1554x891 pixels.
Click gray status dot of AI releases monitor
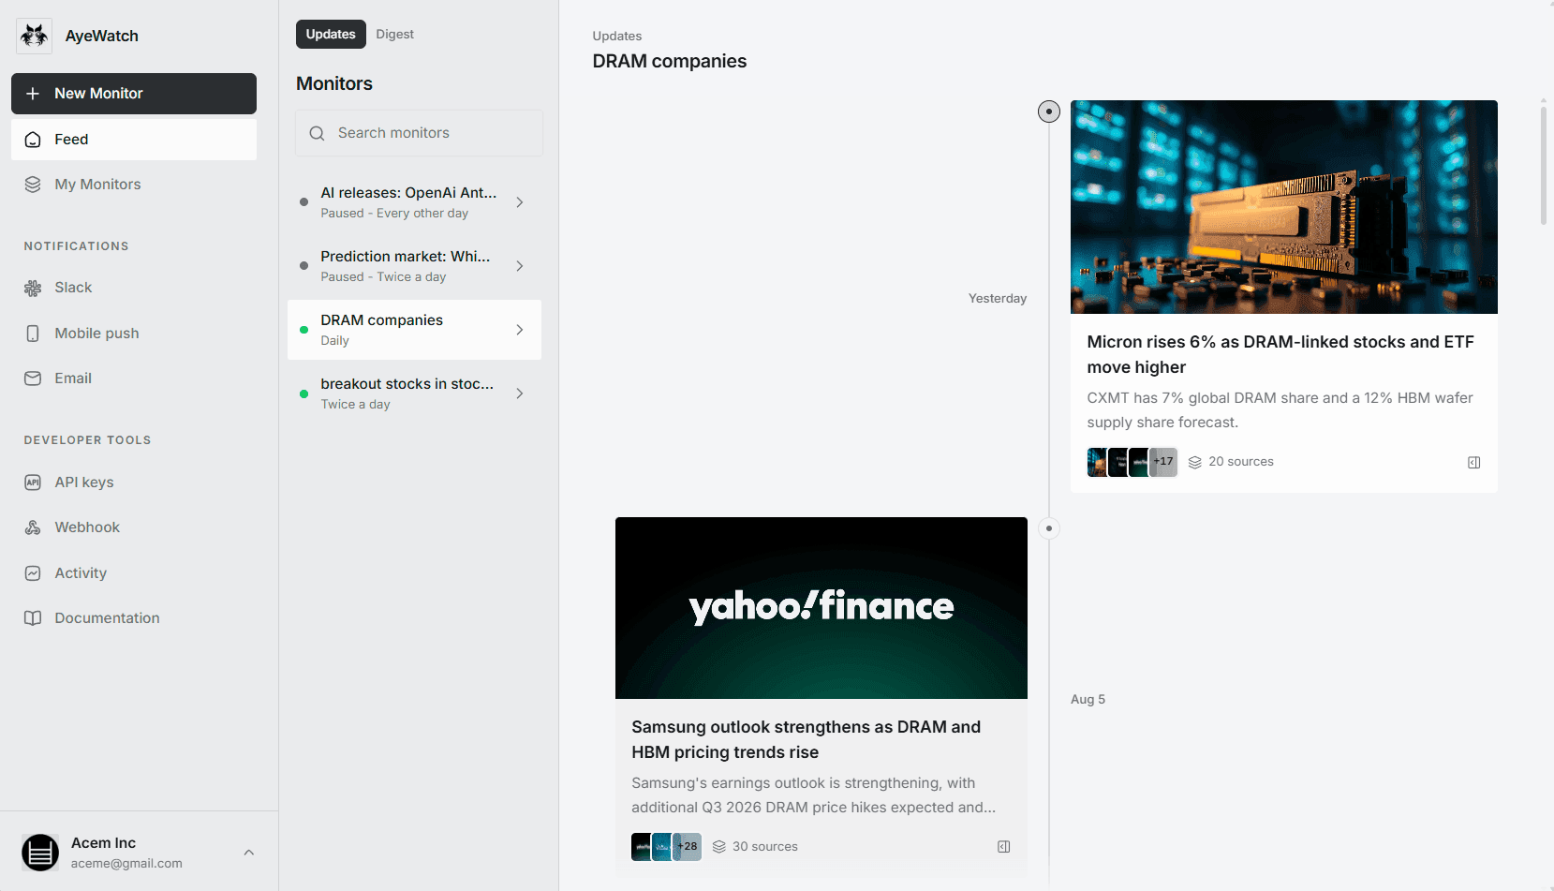[303, 202]
